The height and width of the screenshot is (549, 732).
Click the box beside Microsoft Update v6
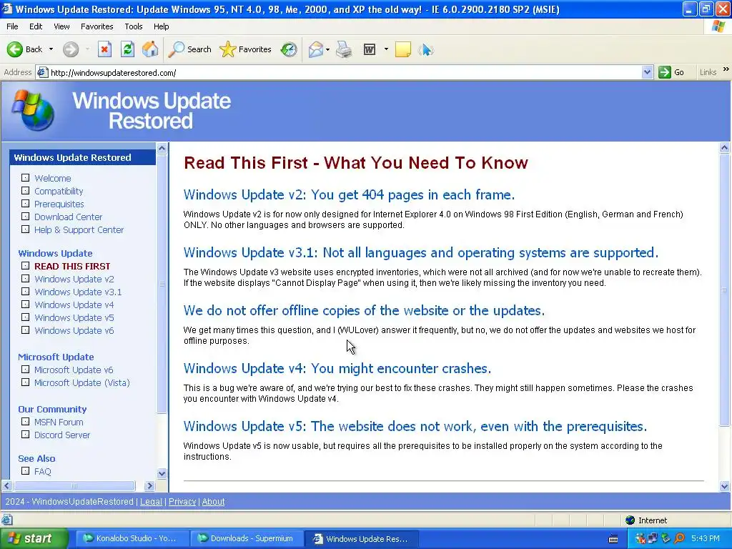point(25,370)
